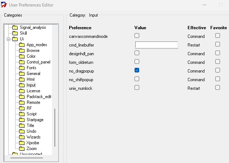Enable the canvascommandmode checkbox
Screen dimensions: 229x163
click(137, 35)
